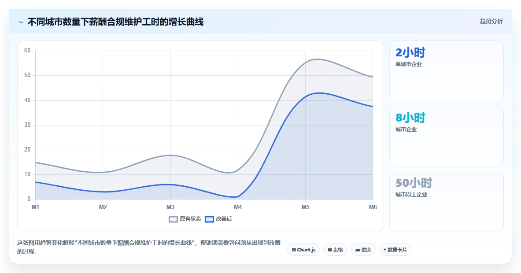Click the 数据卡片 tag's sparkle icon
This screenshot has width=521, height=273.
pos(385,249)
